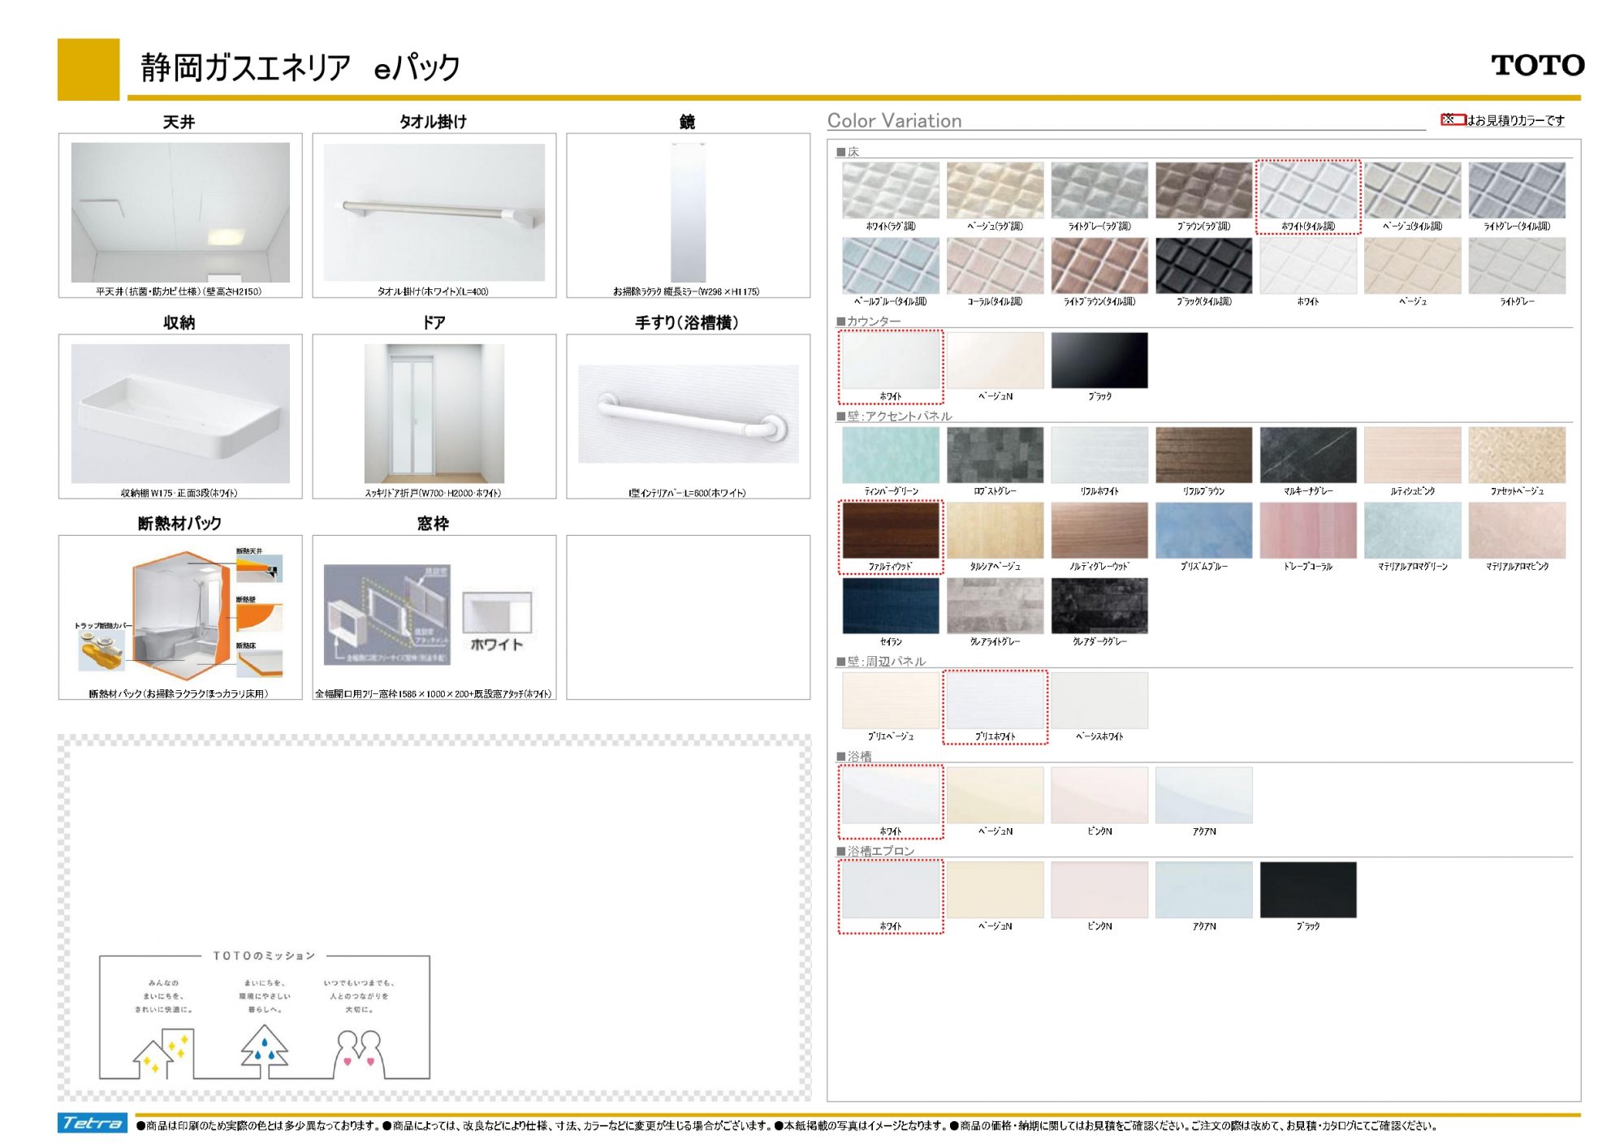The image size is (1624, 1148).
Task: Choose peripheral panel ベーシスホワイト
Action: 1099,701
